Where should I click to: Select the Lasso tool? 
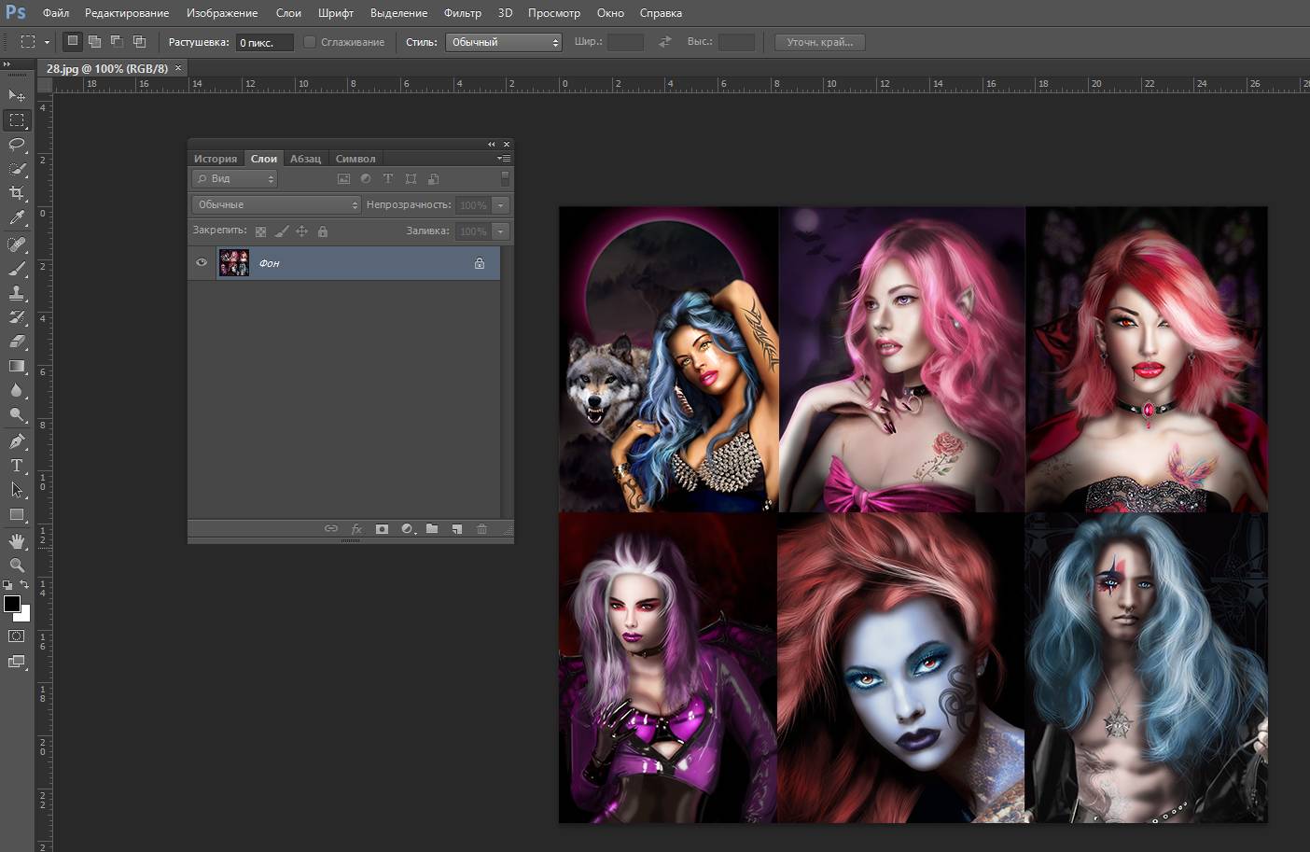17,145
